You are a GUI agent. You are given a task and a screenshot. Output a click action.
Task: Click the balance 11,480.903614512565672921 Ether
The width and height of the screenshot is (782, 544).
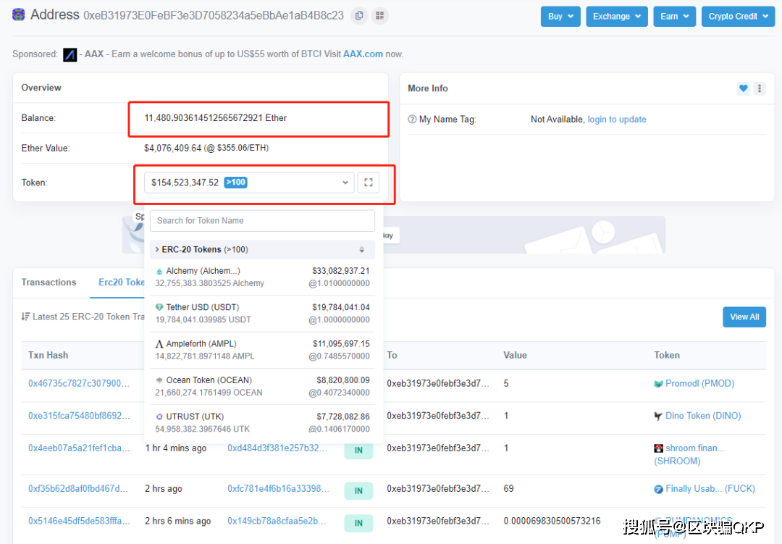pos(216,118)
